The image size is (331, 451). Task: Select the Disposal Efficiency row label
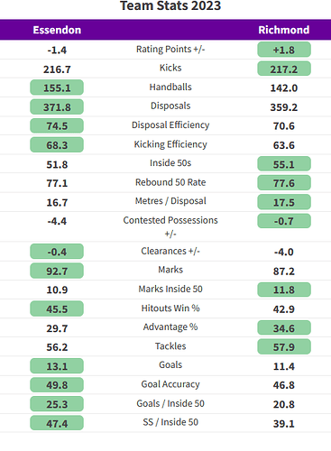point(170,125)
